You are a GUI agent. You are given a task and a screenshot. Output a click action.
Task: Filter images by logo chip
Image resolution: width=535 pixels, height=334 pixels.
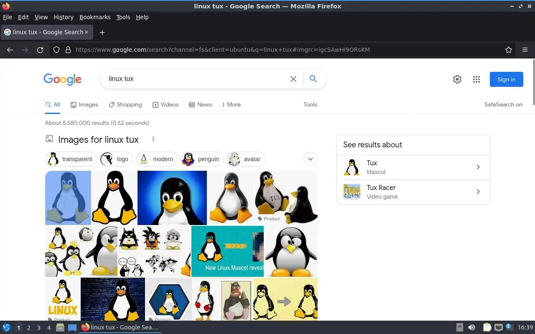pos(117,159)
